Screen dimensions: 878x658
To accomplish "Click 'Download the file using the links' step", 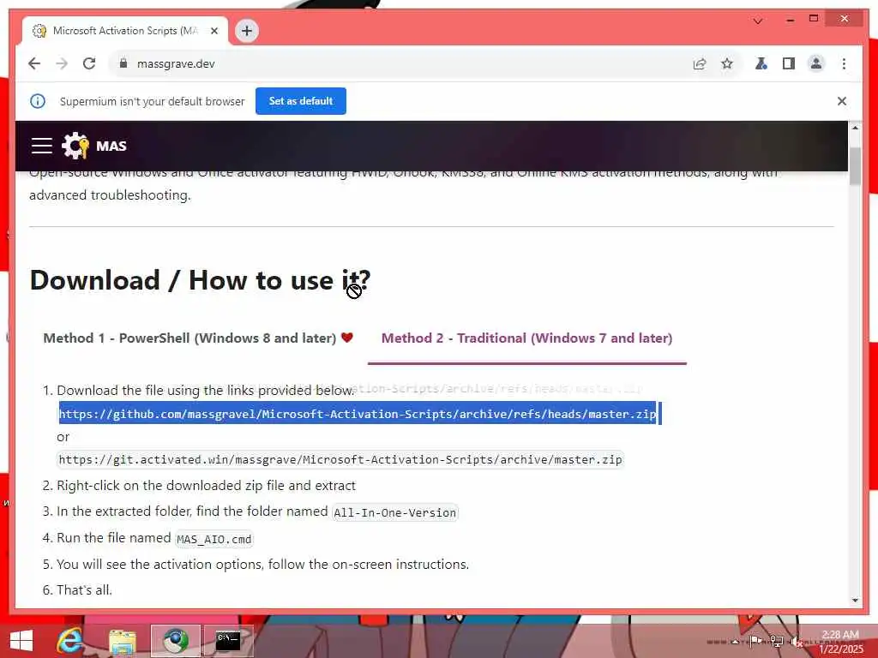I will tap(206, 391).
